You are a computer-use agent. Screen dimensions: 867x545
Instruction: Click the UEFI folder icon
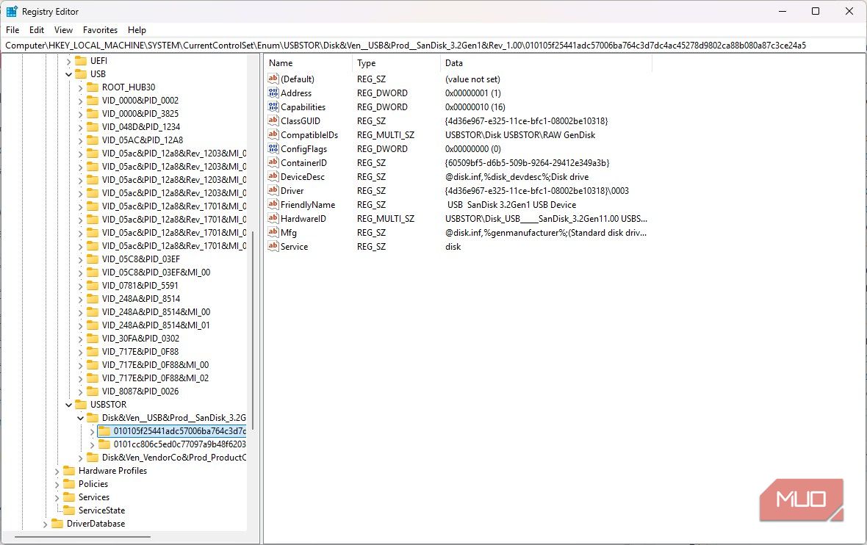tap(81, 61)
